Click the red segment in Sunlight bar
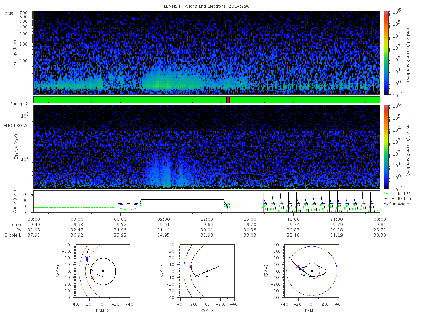The height and width of the screenshot is (316, 422). [228, 100]
